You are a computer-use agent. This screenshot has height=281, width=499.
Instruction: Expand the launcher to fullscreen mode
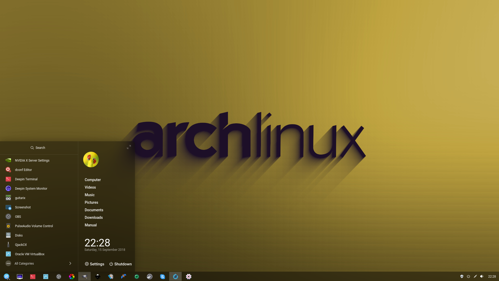129,147
